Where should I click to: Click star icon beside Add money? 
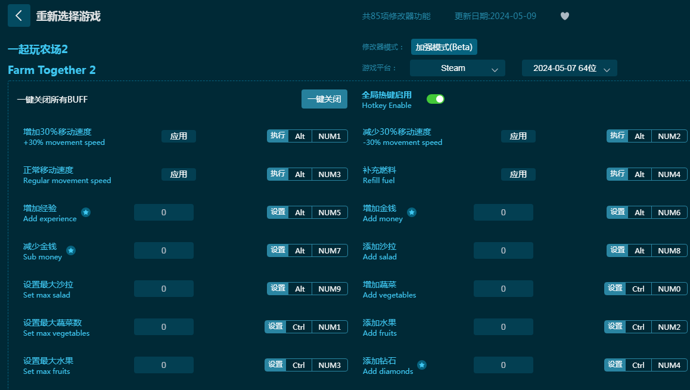coord(412,212)
